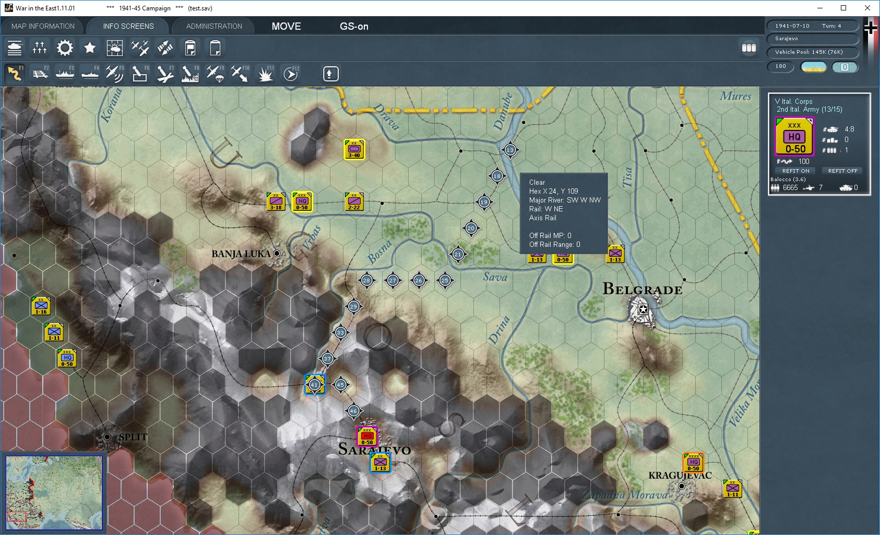880x535 pixels.
Task: Open the report clipboard with flag icon
Action: coord(190,48)
